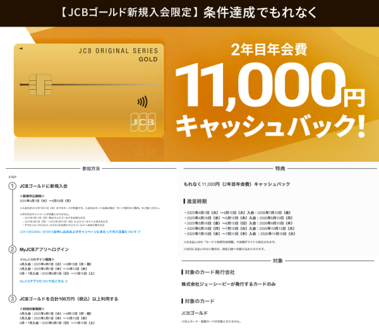Click the <利用対象期間> label
This screenshot has width=379, height=328.
(x=32, y=309)
